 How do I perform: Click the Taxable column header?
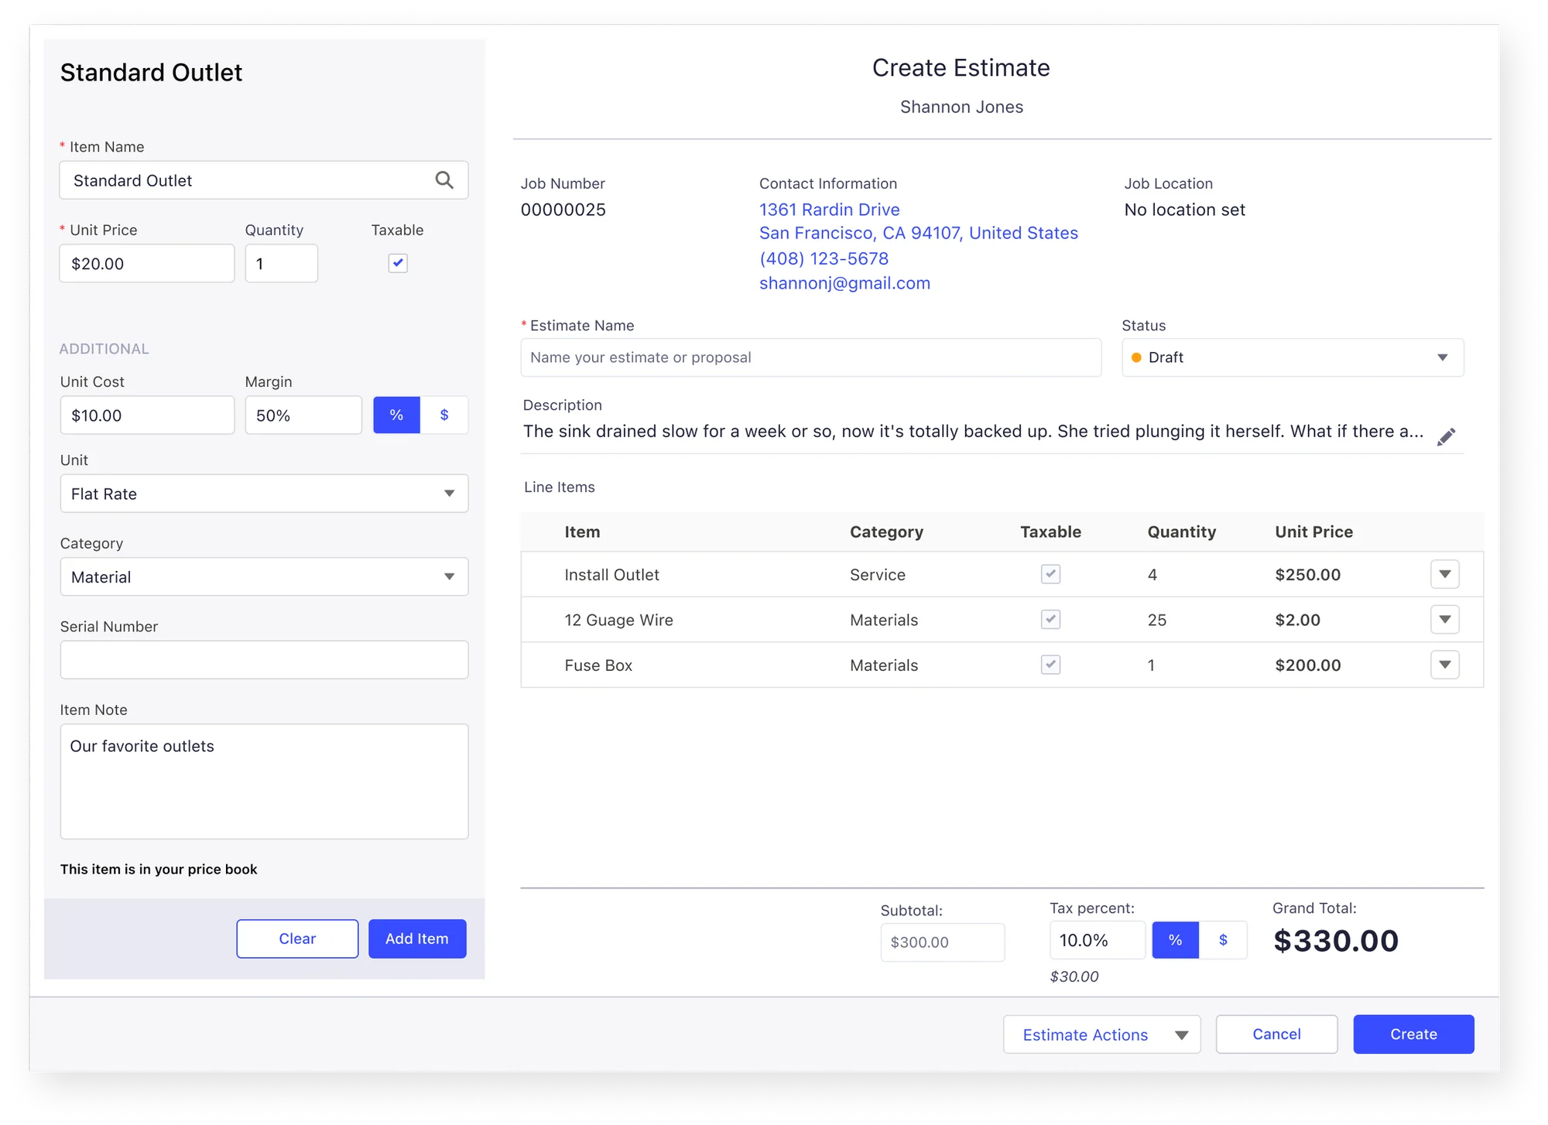click(x=1050, y=532)
